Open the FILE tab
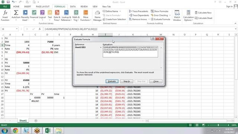Image resolution: width=238 pixels, height=134 pixels. (5, 7)
